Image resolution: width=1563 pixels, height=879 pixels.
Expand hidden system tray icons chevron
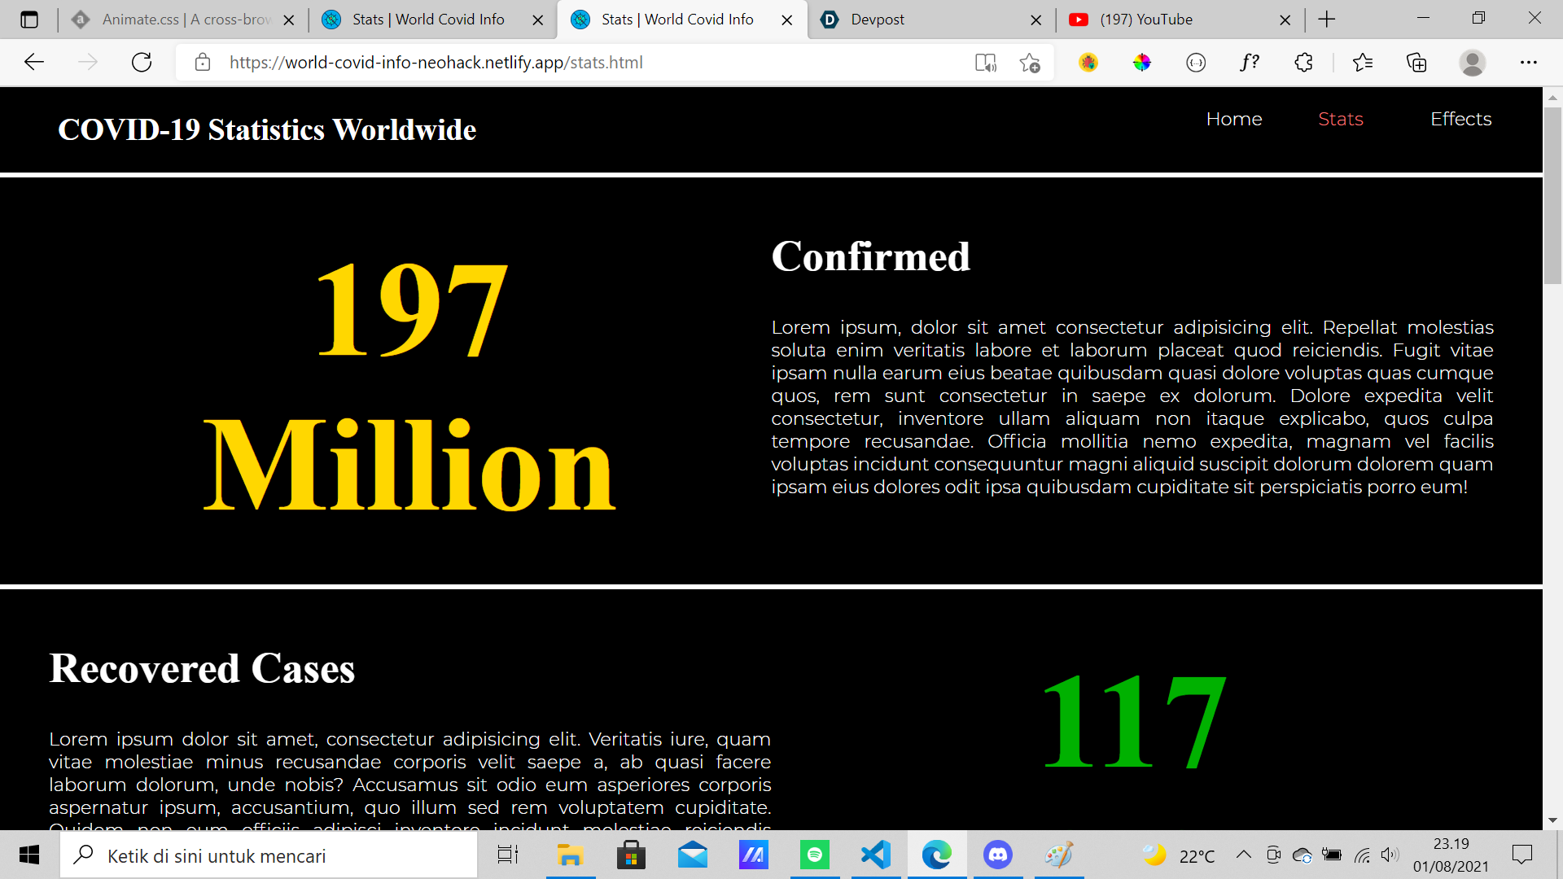click(1243, 855)
